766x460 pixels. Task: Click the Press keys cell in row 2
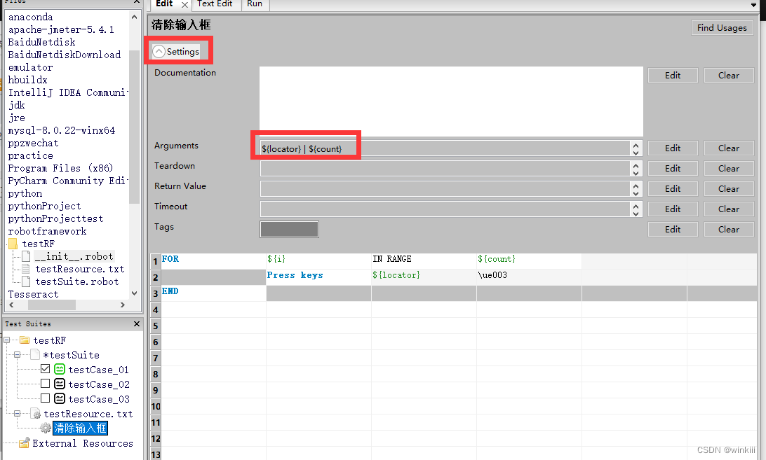(x=318, y=277)
